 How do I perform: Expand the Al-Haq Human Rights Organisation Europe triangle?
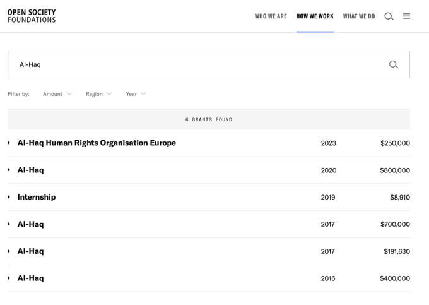[x=9, y=143]
